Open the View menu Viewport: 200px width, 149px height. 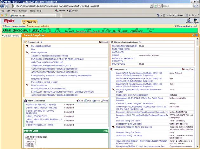click(x=14, y=11)
